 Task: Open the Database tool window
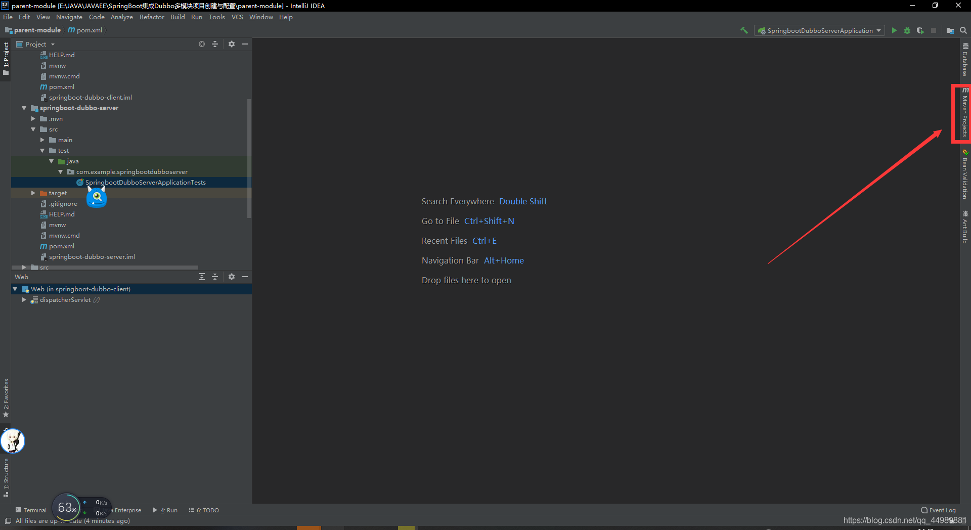coord(965,60)
